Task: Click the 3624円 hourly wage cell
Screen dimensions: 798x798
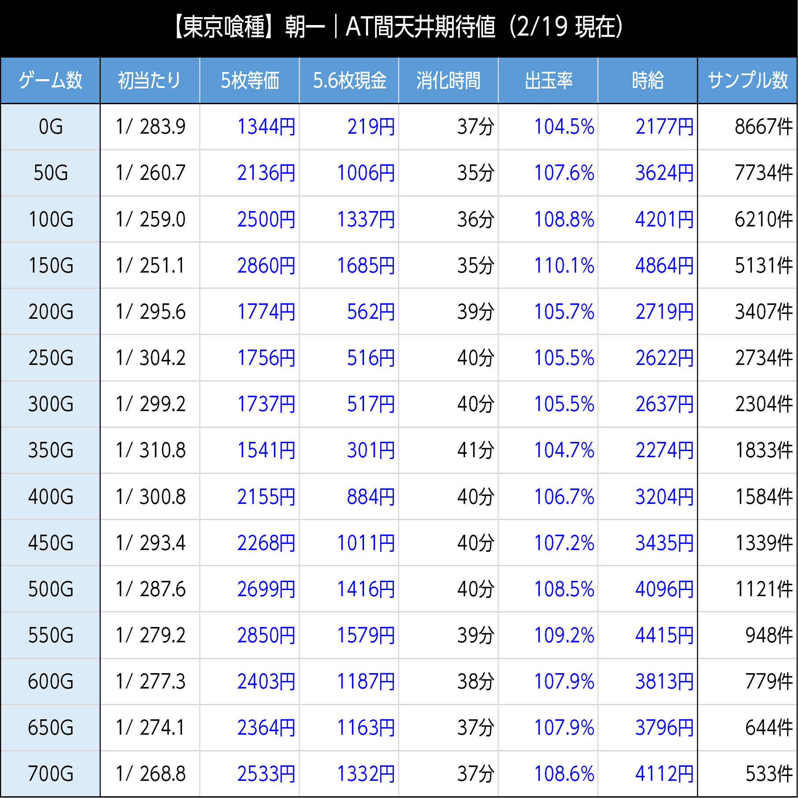Action: (648, 173)
